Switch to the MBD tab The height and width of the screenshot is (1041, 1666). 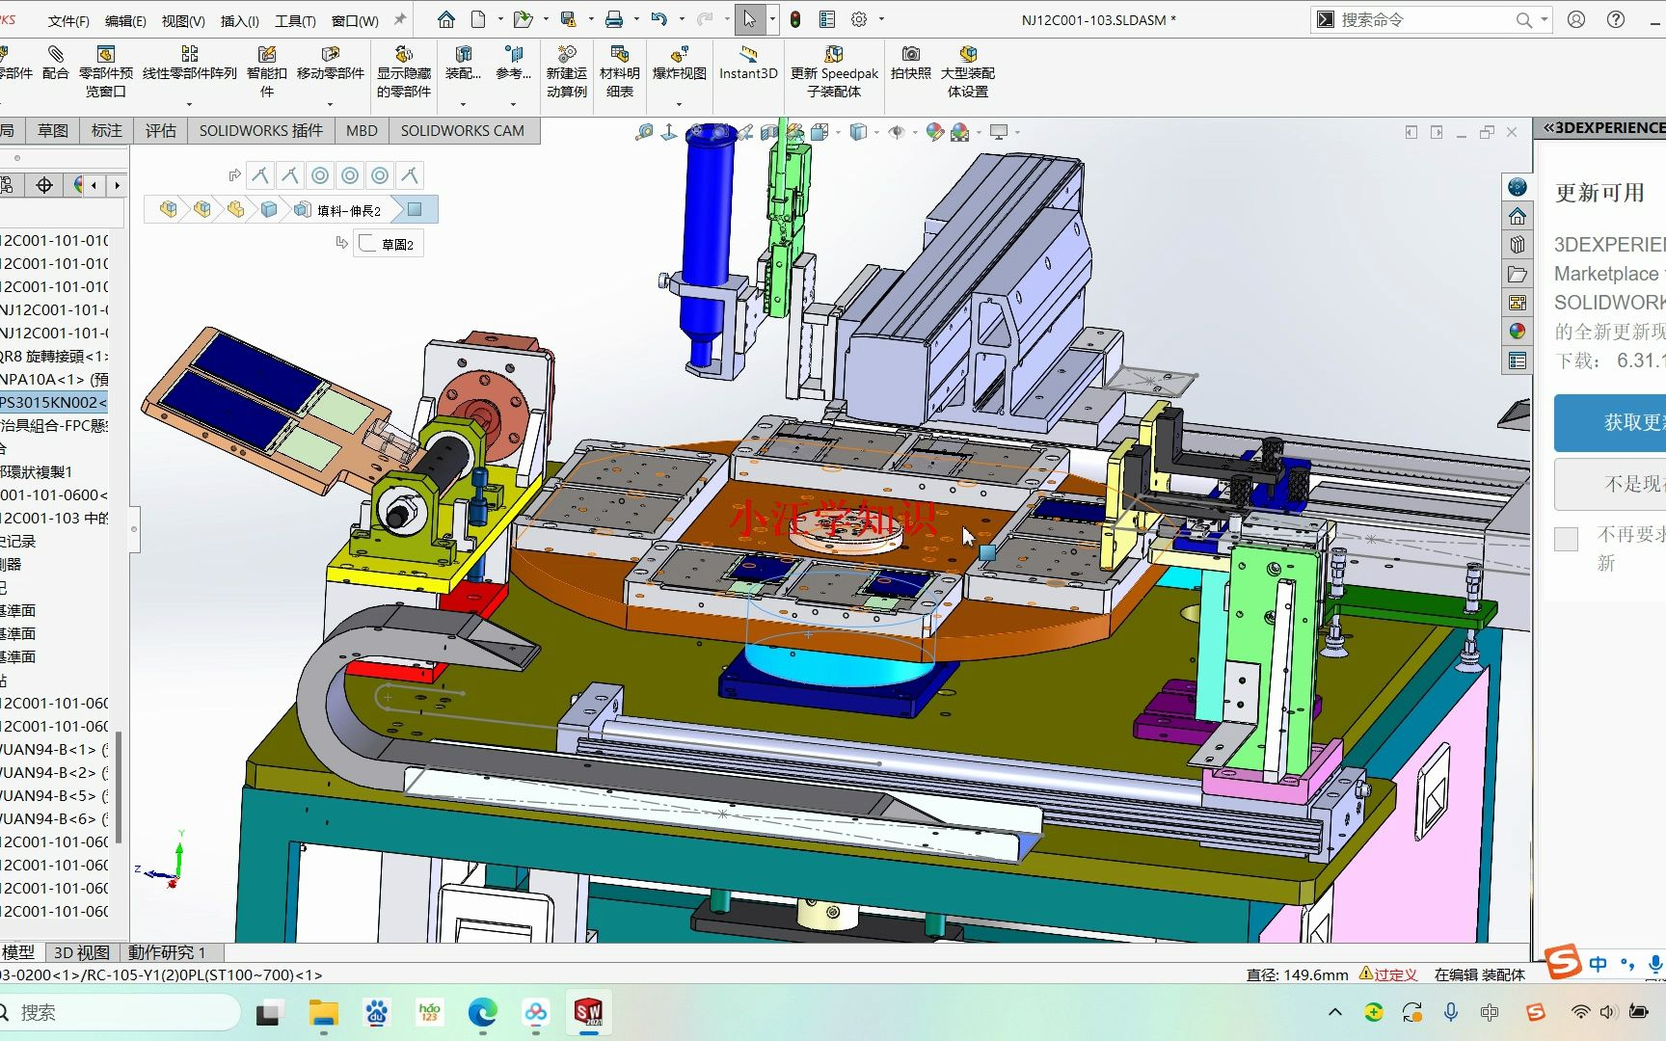pos(362,130)
